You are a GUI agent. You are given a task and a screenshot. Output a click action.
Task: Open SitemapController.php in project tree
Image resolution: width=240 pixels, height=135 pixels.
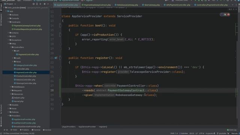[x=25, y=83]
